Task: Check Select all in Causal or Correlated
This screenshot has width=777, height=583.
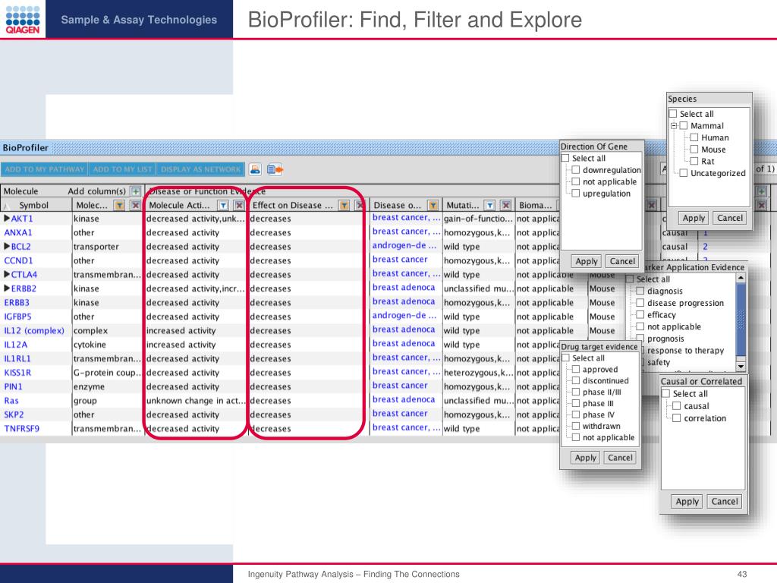Action: coord(666,394)
